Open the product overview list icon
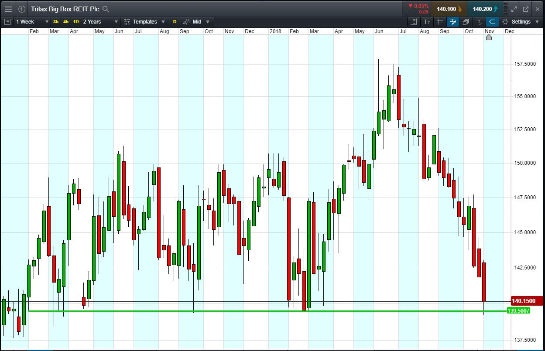Viewport: 545px width, 351px height. pyautogui.click(x=7, y=21)
